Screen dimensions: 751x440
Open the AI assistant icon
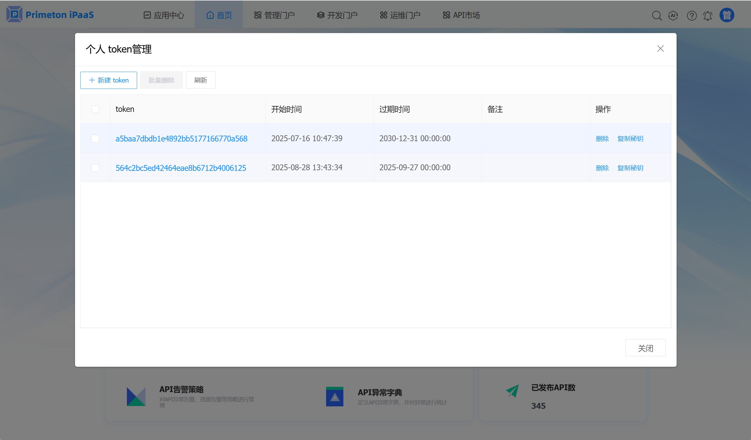tap(673, 15)
